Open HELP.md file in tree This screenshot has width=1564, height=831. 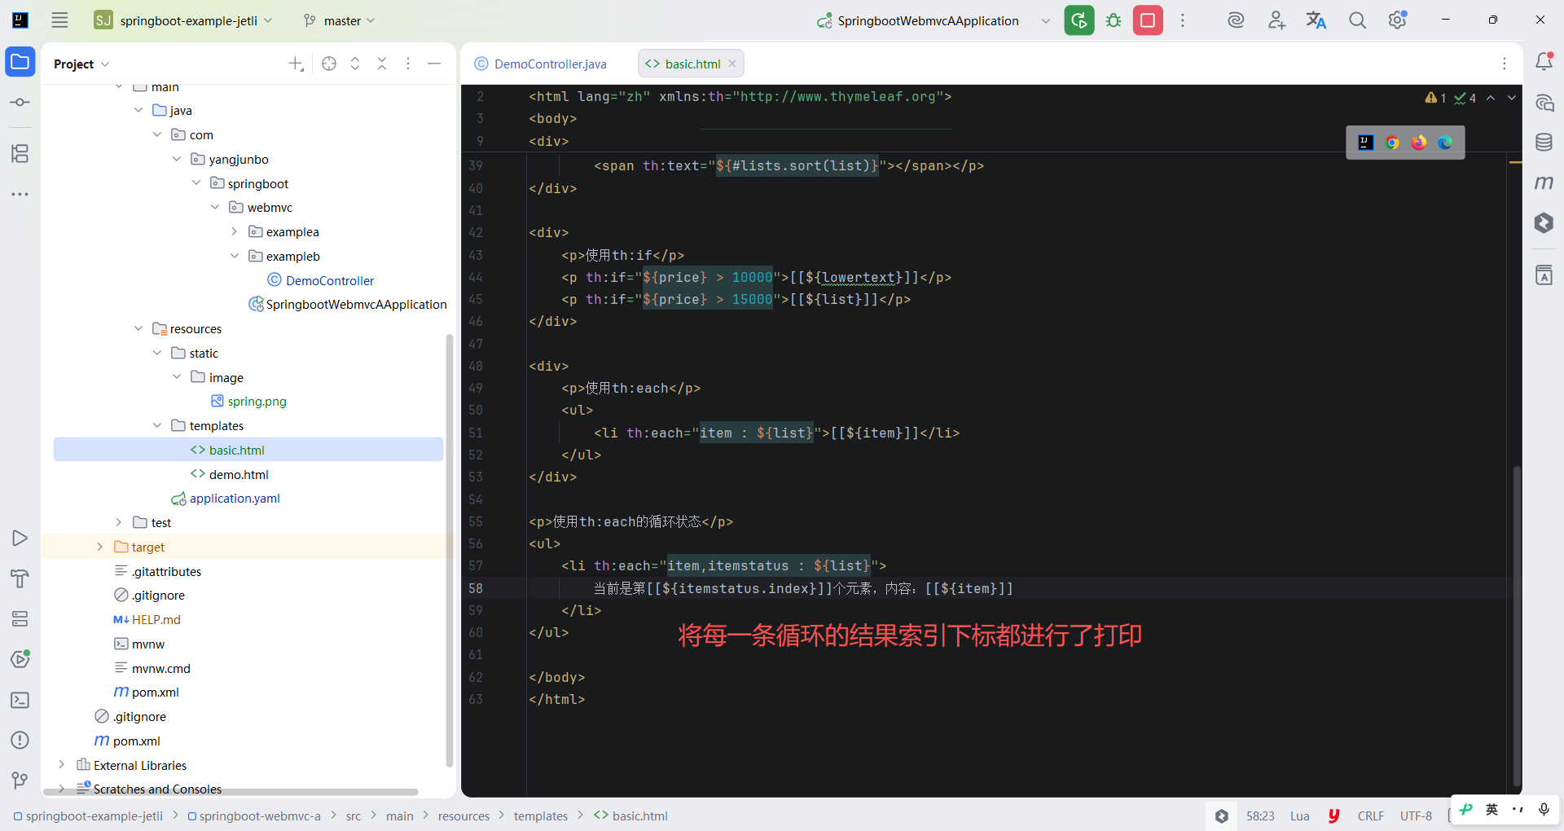click(156, 620)
